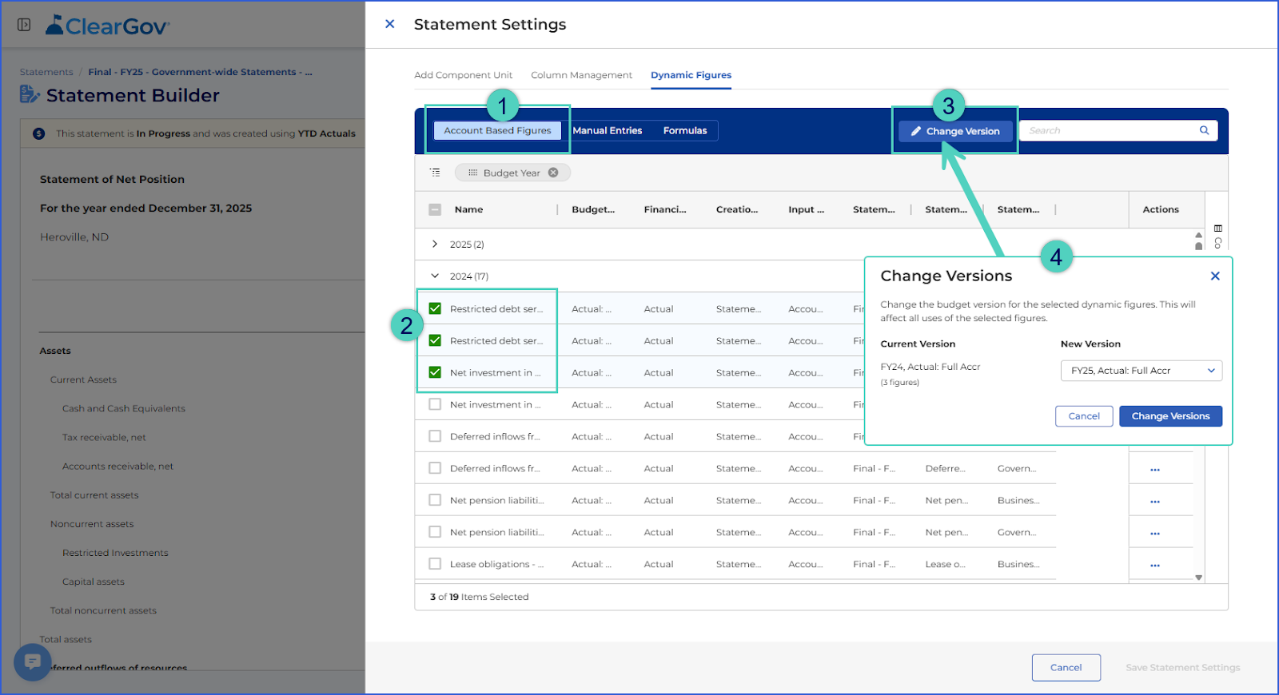Close the Statement Settings panel
Viewport: 1279px width, 695px height.
click(390, 24)
